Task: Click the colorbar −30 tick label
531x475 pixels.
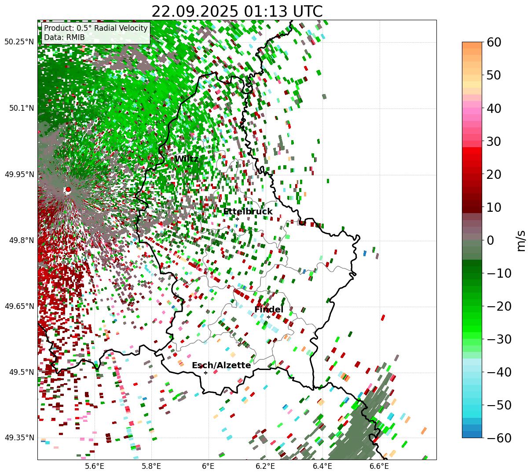Action: 498,339
